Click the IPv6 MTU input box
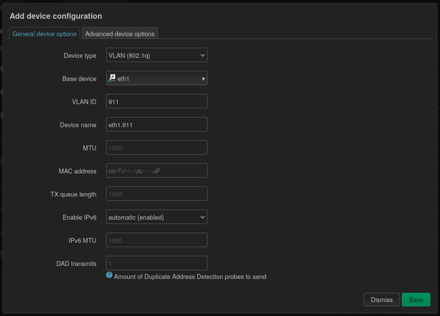440x316 pixels. (156, 240)
